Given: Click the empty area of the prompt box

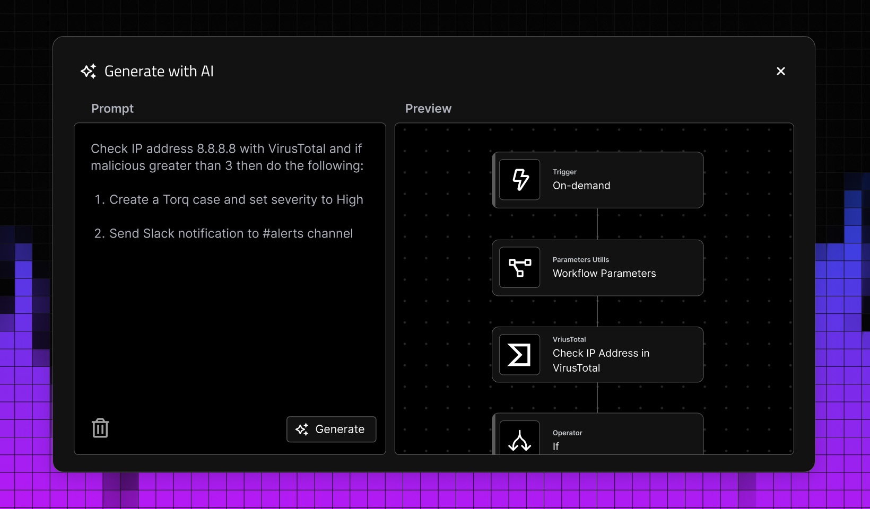Looking at the screenshot, I should (230, 329).
